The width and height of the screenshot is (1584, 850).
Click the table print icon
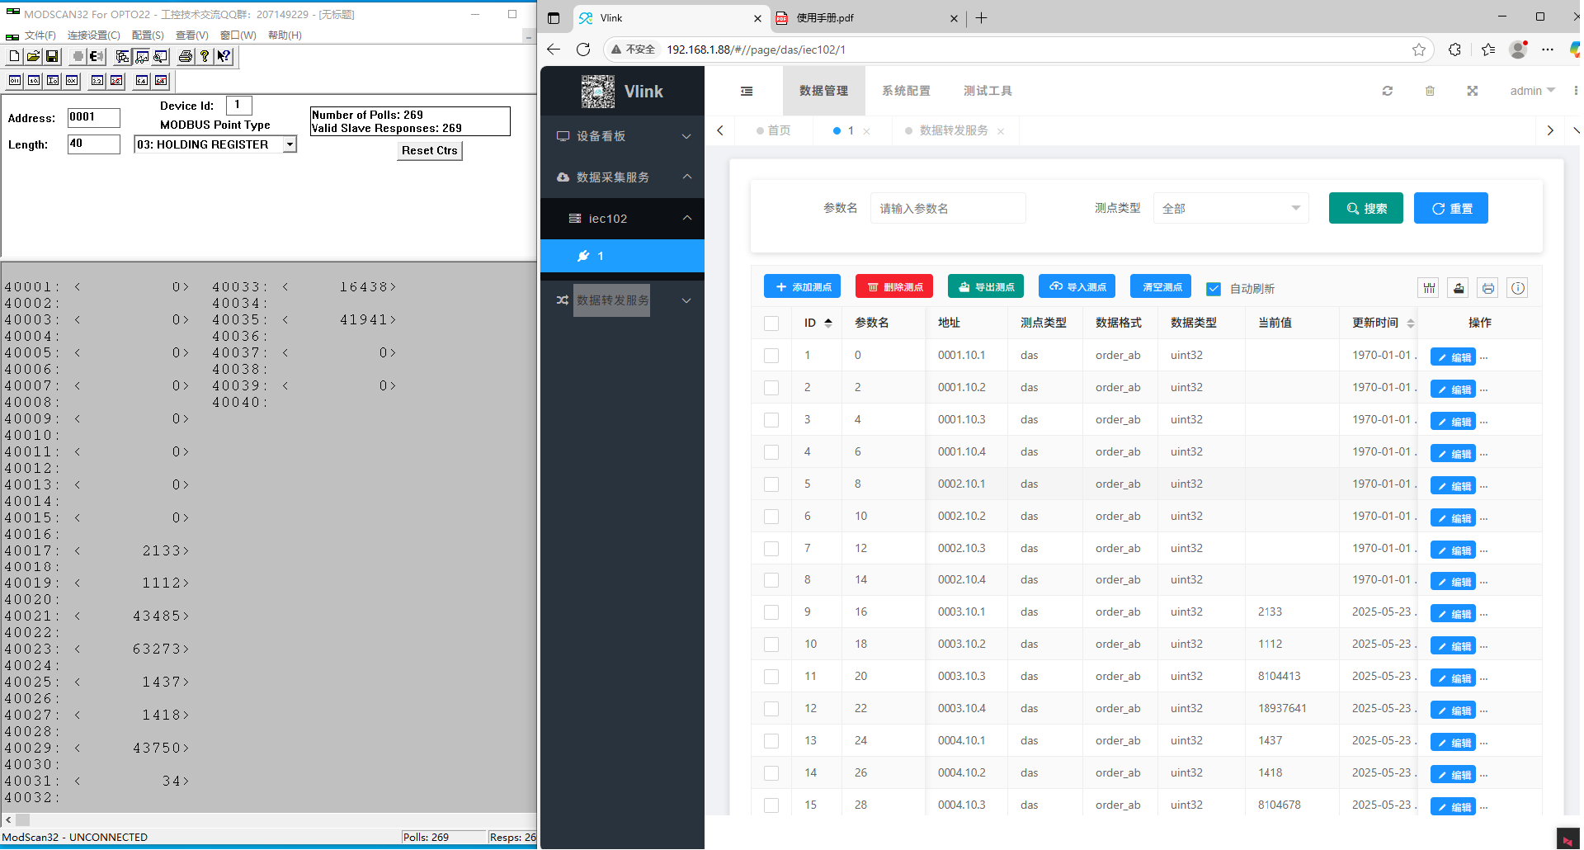pyautogui.click(x=1487, y=288)
